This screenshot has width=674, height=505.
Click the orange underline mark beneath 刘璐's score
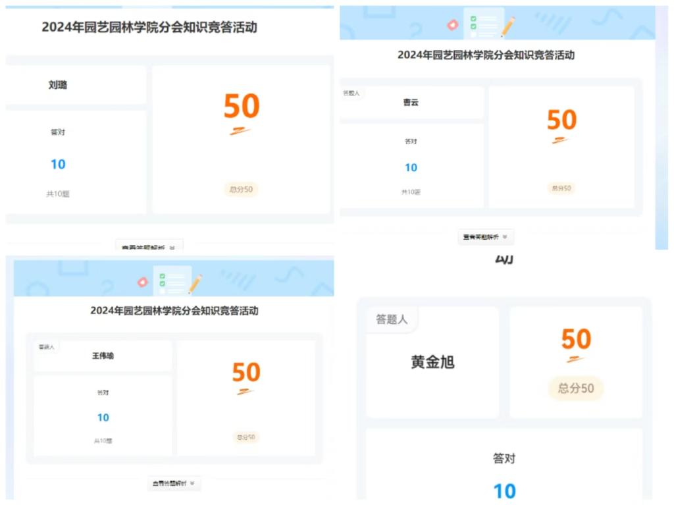click(x=240, y=131)
